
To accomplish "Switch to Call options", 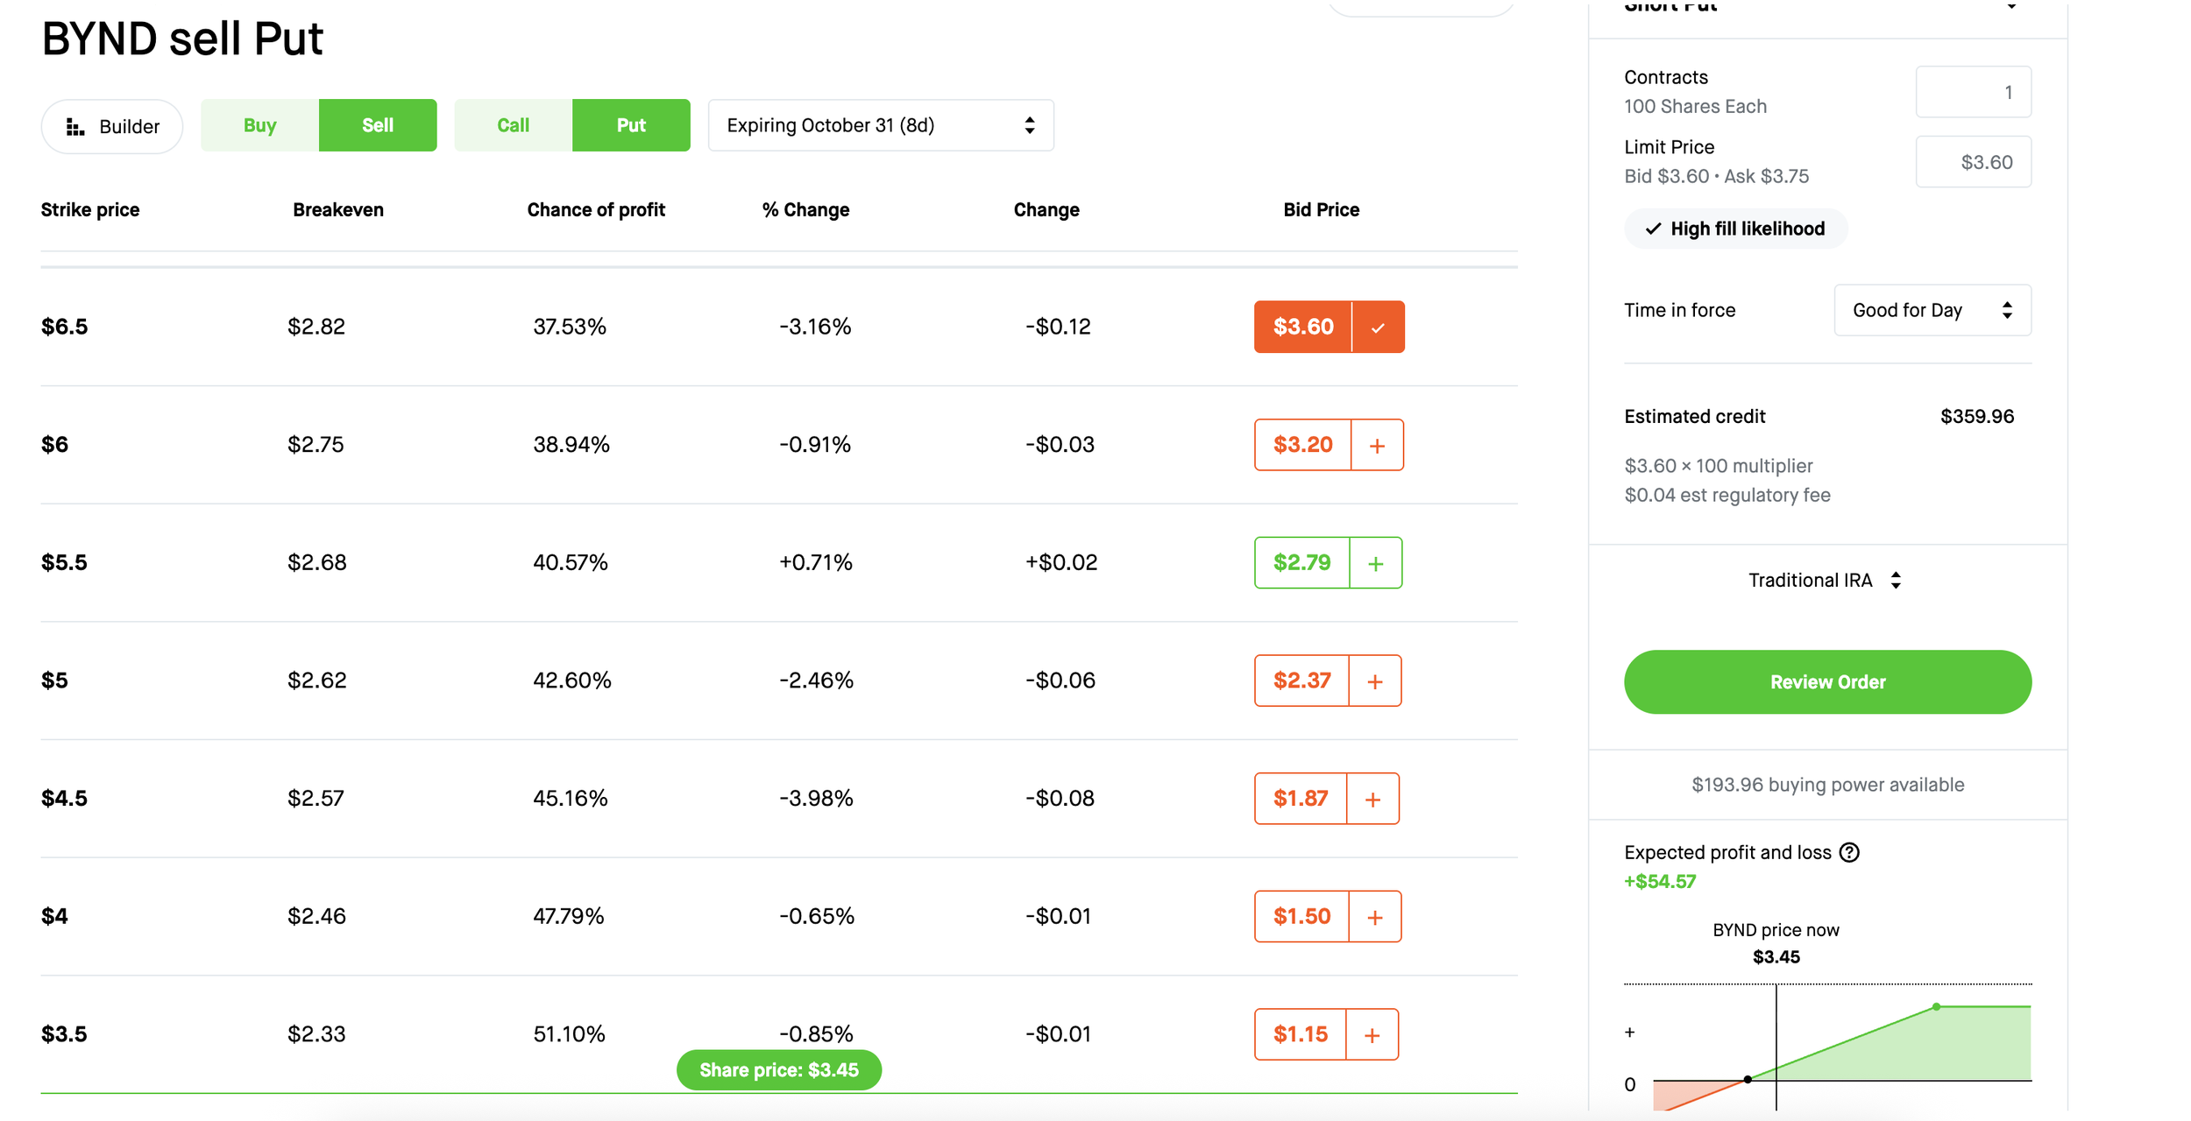I will tap(513, 125).
